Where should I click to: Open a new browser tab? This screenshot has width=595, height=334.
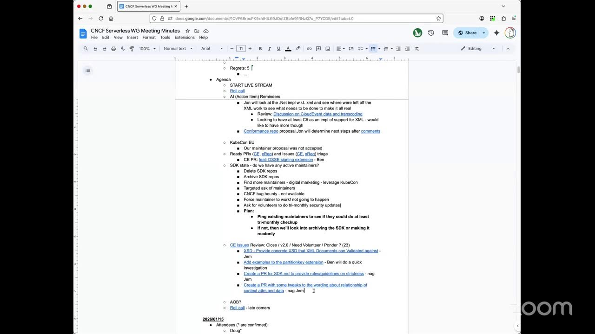coord(186,6)
